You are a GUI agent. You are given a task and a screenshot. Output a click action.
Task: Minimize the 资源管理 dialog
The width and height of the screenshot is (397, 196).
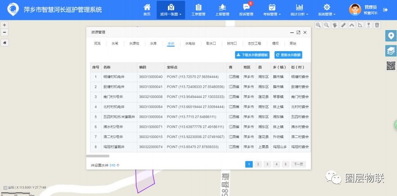[x=292, y=32]
